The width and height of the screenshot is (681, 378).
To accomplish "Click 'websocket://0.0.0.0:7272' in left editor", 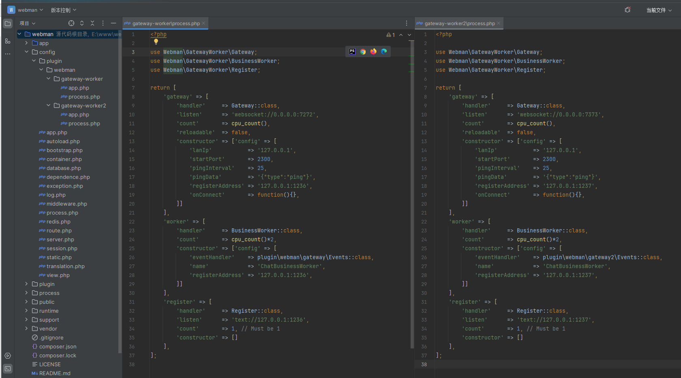I will [274, 114].
